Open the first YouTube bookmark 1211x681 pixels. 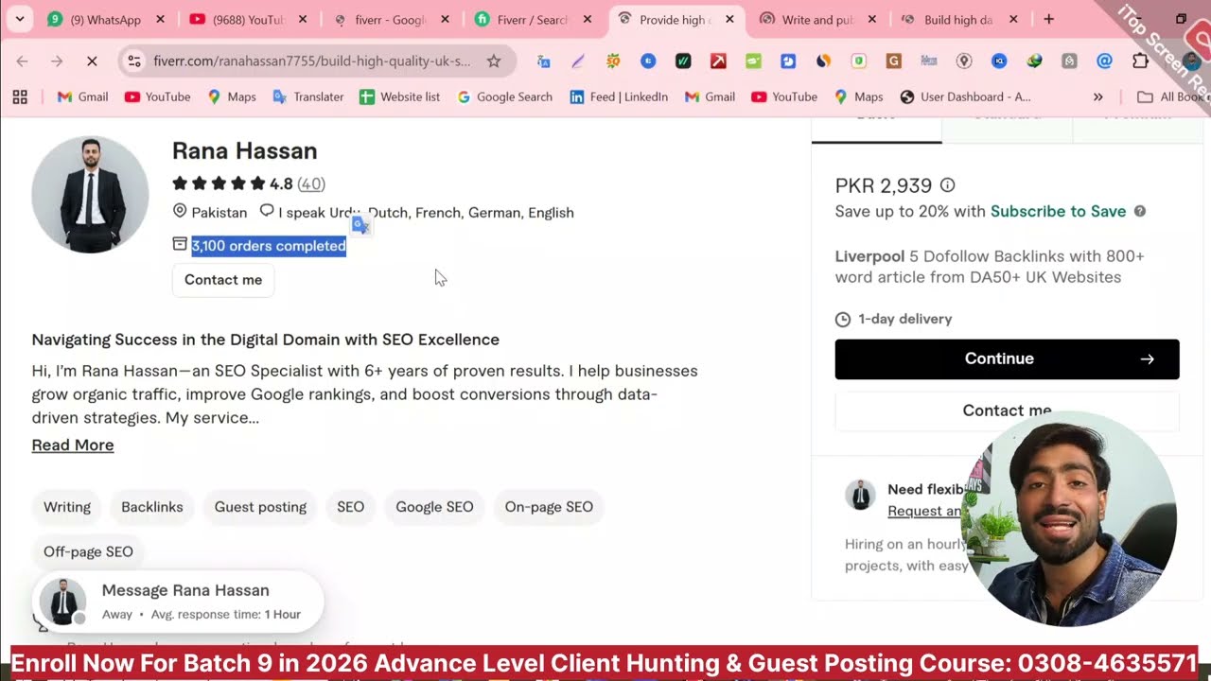click(158, 96)
